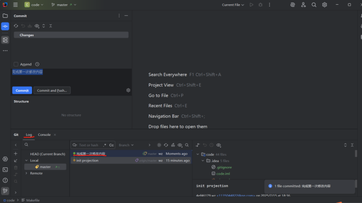
Task: Expand more log filters chevron
Action: click(x=149, y=145)
